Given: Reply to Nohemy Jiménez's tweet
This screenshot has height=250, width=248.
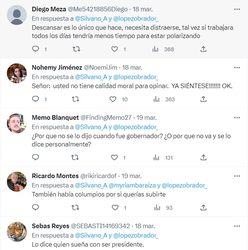Looking at the screenshot, I should (x=36, y=99).
